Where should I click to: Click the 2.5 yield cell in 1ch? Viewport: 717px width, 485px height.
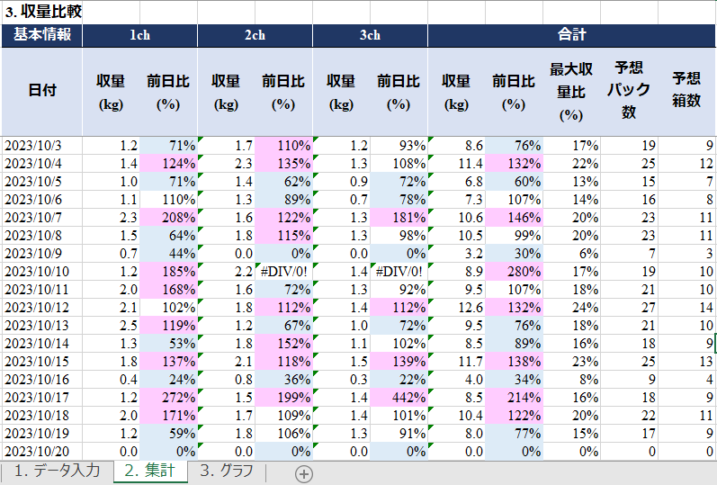[112, 326]
